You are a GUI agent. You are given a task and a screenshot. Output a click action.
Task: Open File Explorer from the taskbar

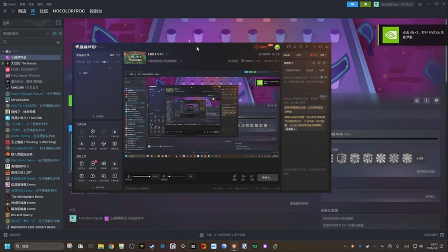pos(101,246)
